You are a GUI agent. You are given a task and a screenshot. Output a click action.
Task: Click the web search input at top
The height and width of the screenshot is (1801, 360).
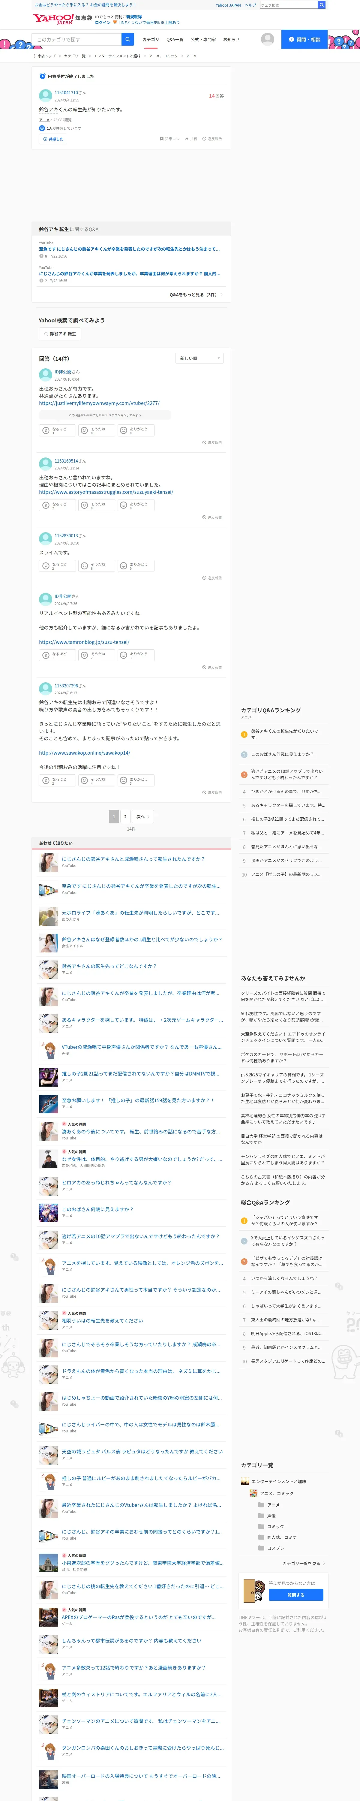289,5
